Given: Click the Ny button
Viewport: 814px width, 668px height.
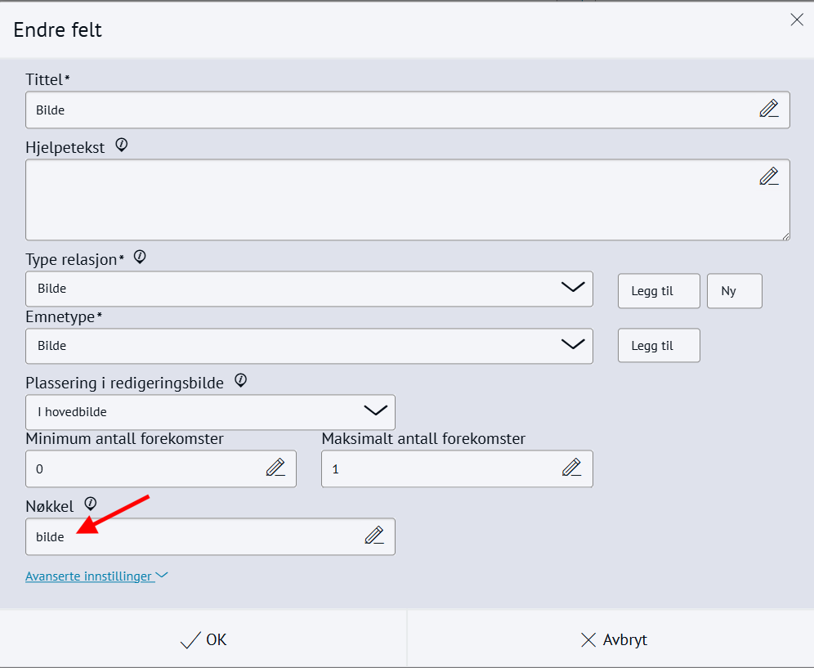Looking at the screenshot, I should coord(734,291).
